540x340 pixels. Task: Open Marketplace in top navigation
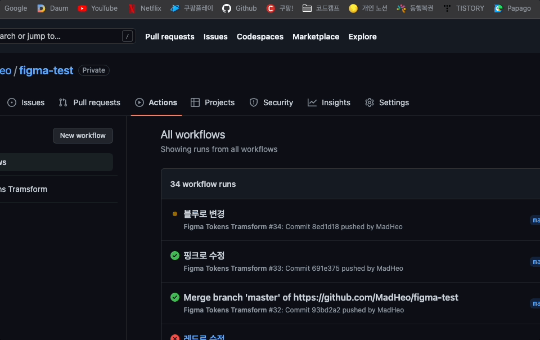(316, 37)
